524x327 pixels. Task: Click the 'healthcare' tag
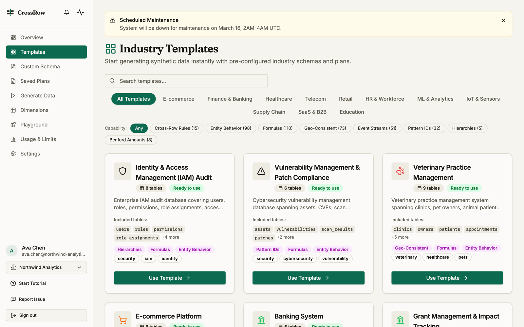pos(438,257)
